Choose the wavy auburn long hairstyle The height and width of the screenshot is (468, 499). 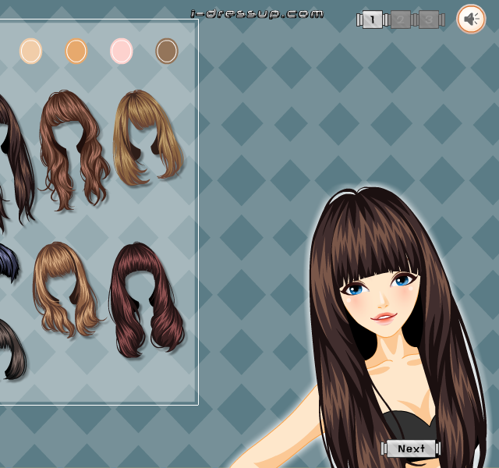pyautogui.click(x=73, y=150)
